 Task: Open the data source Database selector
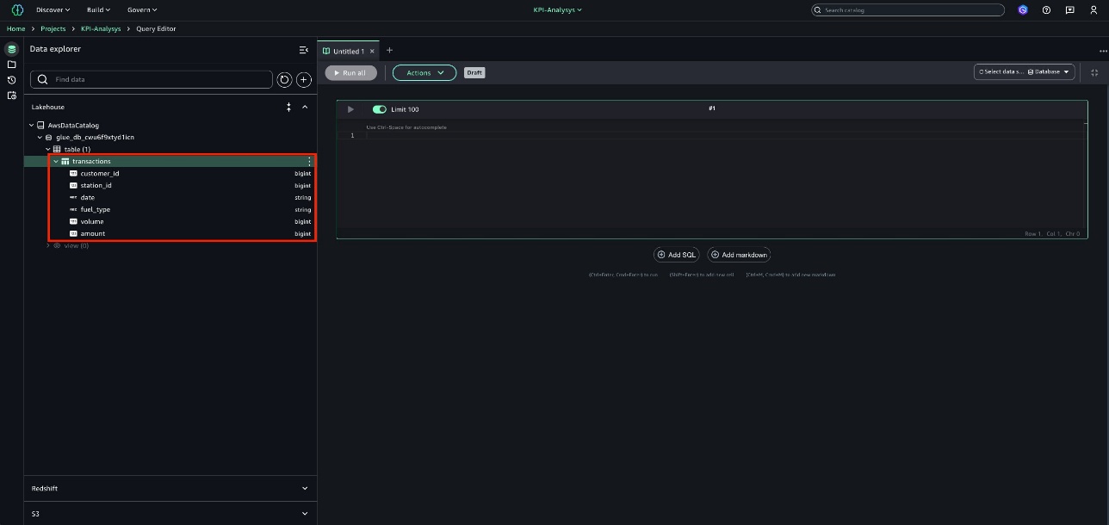point(1025,72)
